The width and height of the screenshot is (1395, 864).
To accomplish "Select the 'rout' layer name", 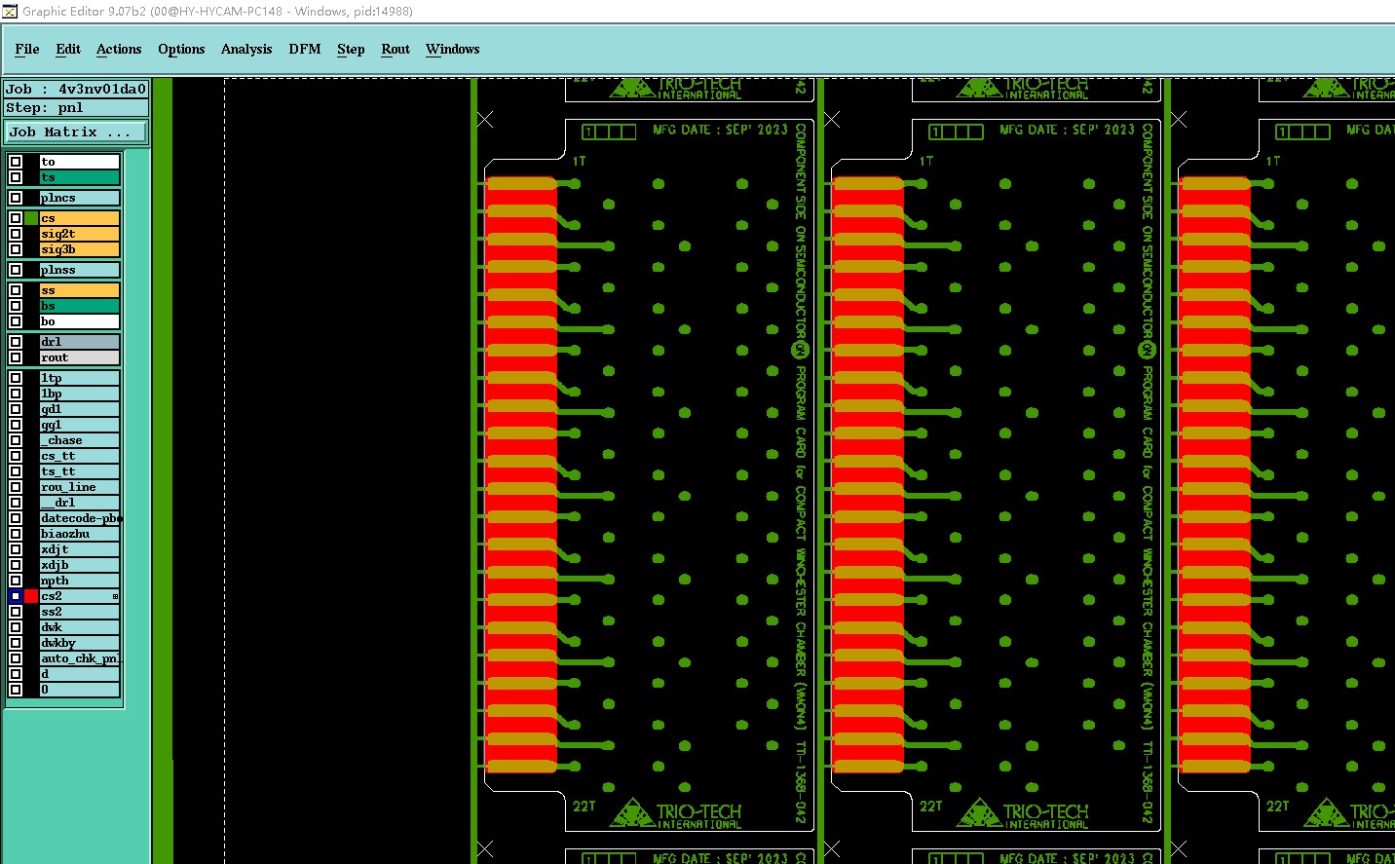I will 80,357.
